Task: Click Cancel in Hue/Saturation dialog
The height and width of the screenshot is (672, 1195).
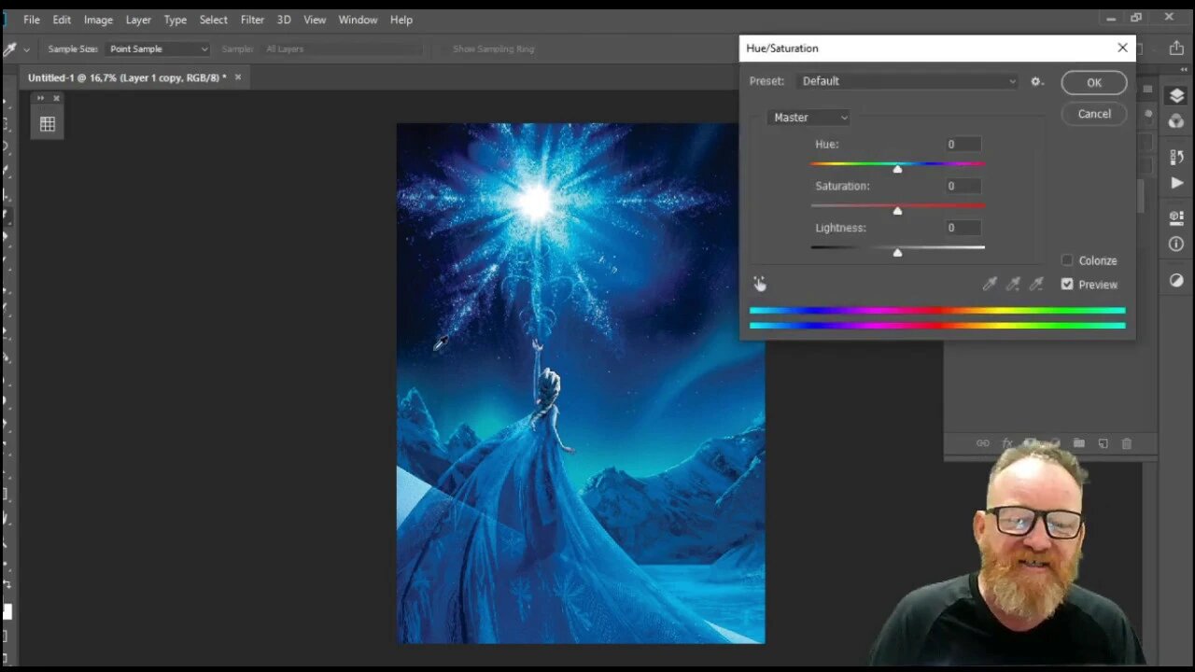Action: [x=1094, y=114]
